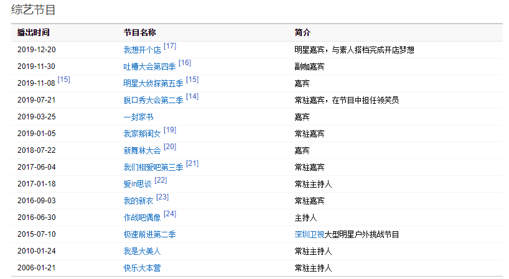
Task: Click reference [17] beside 我想开个店
Action: 170,46
